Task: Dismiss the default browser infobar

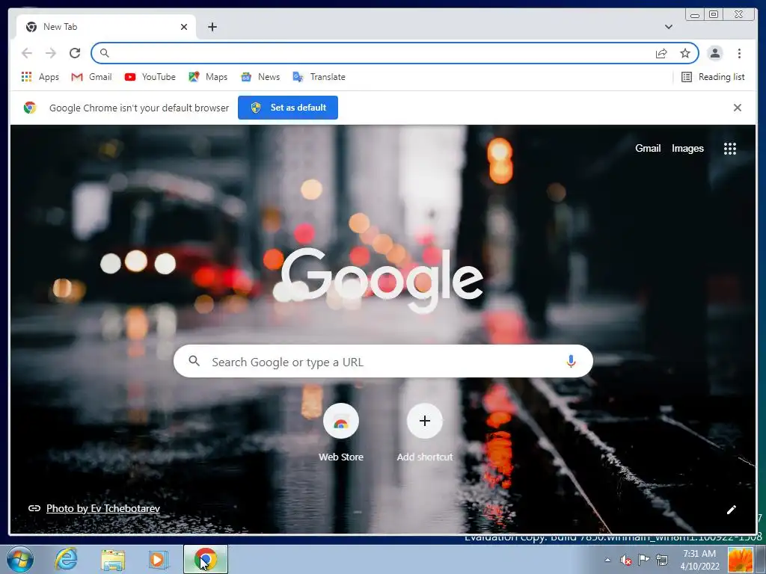Action: [x=737, y=108]
